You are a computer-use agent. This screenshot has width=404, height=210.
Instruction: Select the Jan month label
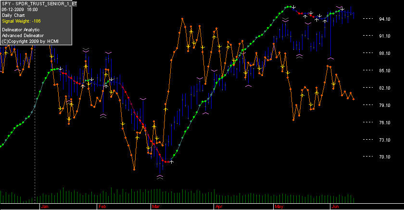(45, 207)
